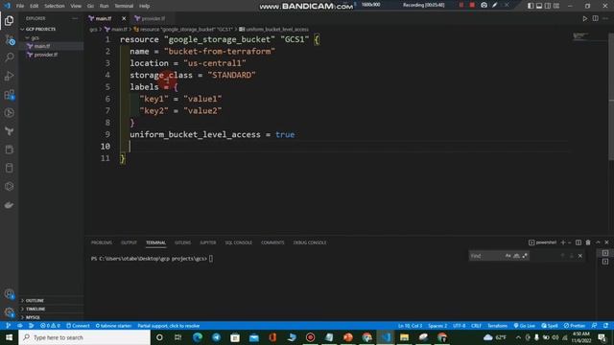
Task: Click the taskbar search box
Action: click(84, 337)
